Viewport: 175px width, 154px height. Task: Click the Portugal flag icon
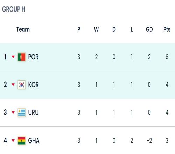pos(22,57)
